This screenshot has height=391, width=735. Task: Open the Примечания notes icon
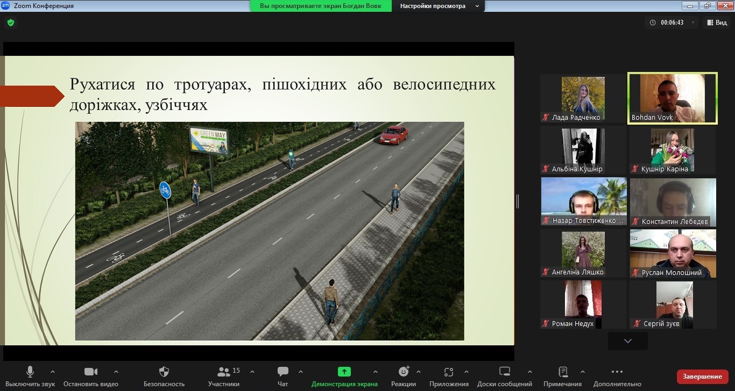pos(562,372)
